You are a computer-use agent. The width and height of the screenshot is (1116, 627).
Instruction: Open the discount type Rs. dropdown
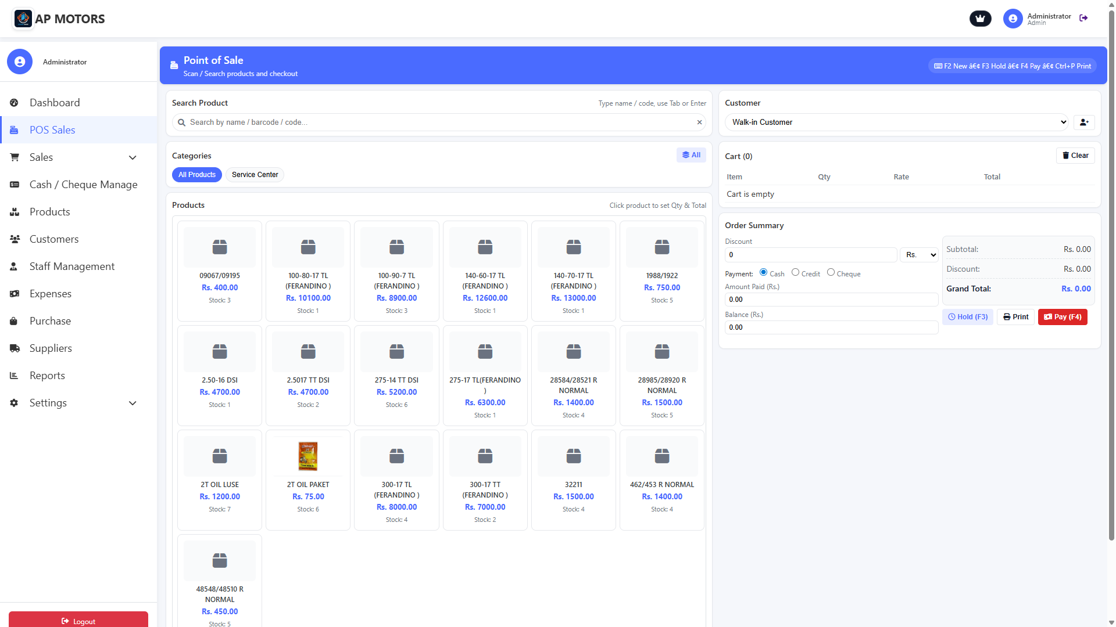coord(919,255)
